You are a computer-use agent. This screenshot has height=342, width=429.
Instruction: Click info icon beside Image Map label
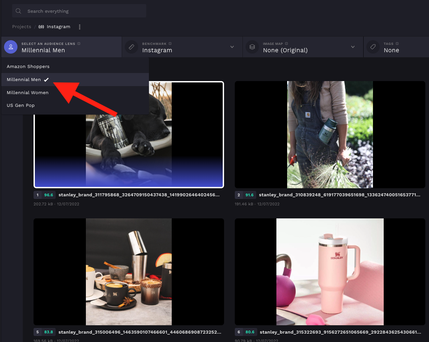coord(286,44)
